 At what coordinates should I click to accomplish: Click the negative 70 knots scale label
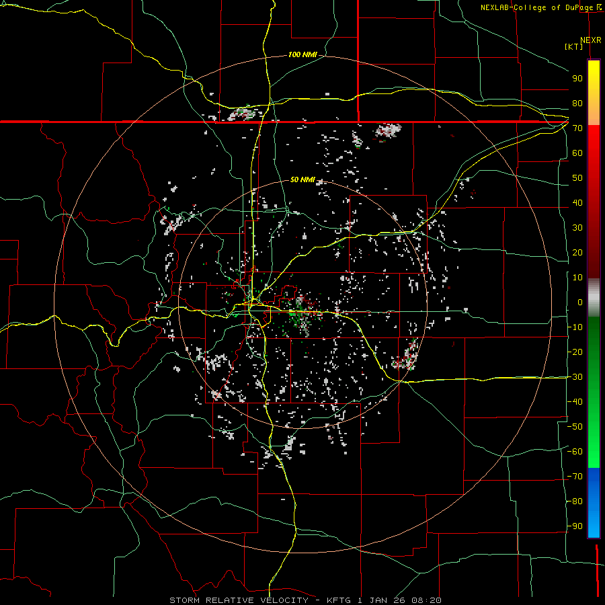(575, 477)
